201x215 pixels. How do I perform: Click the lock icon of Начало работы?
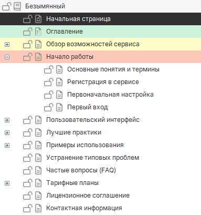28,57
